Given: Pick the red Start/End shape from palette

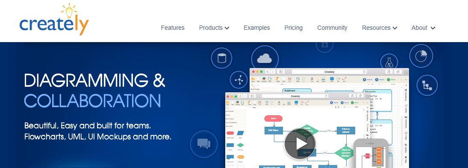Looking at the screenshot, I should [230, 133].
